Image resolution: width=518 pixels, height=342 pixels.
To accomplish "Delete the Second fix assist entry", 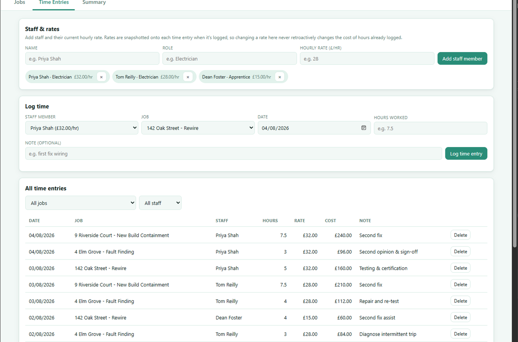I will 460,317.
